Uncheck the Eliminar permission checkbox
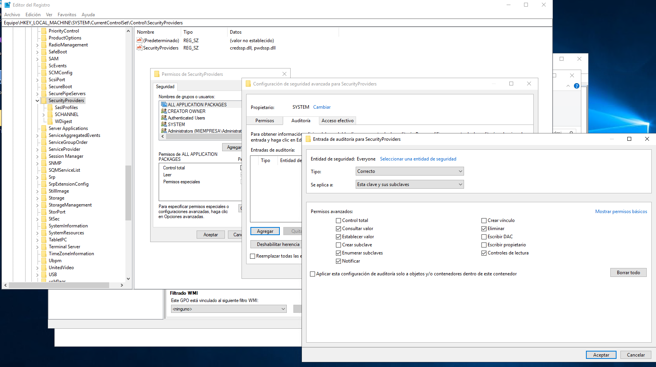 tap(484, 229)
